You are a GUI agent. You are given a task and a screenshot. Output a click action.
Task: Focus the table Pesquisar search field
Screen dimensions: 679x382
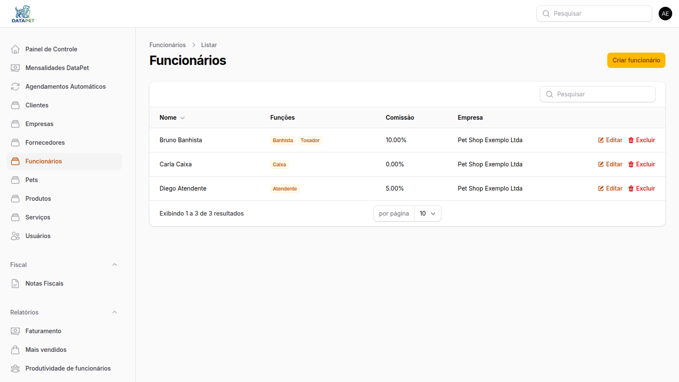pyautogui.click(x=598, y=94)
